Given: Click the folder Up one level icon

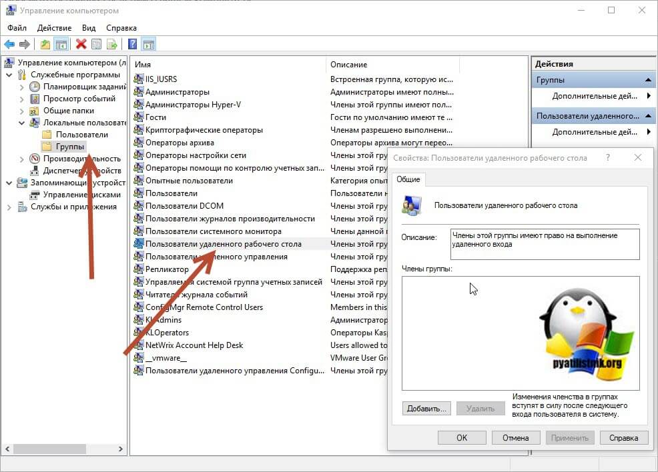Looking at the screenshot, I should (x=45, y=45).
